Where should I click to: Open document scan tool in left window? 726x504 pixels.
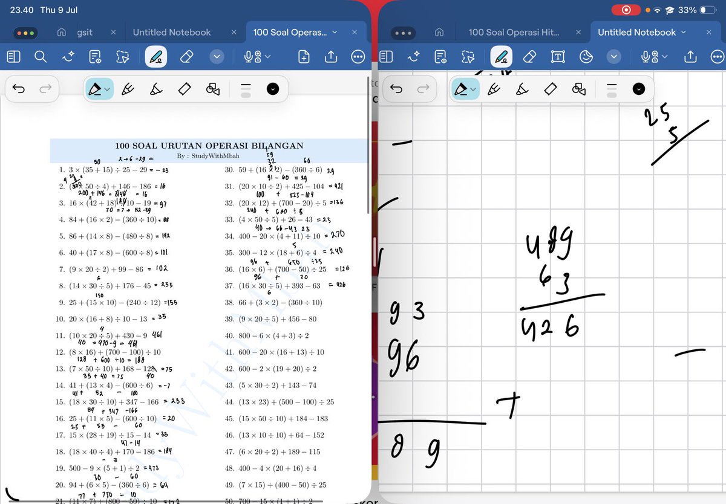(95, 57)
